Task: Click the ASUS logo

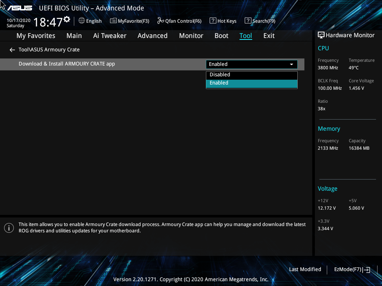Action: tap(19, 8)
